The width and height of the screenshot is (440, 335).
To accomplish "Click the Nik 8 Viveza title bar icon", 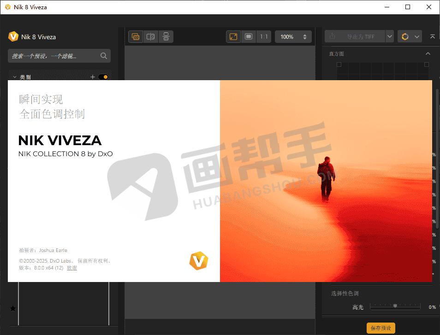I will click(x=8, y=7).
